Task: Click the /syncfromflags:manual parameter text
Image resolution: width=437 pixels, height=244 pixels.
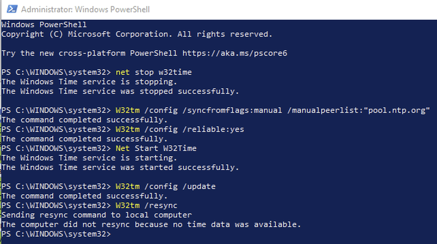Action: click(234, 110)
